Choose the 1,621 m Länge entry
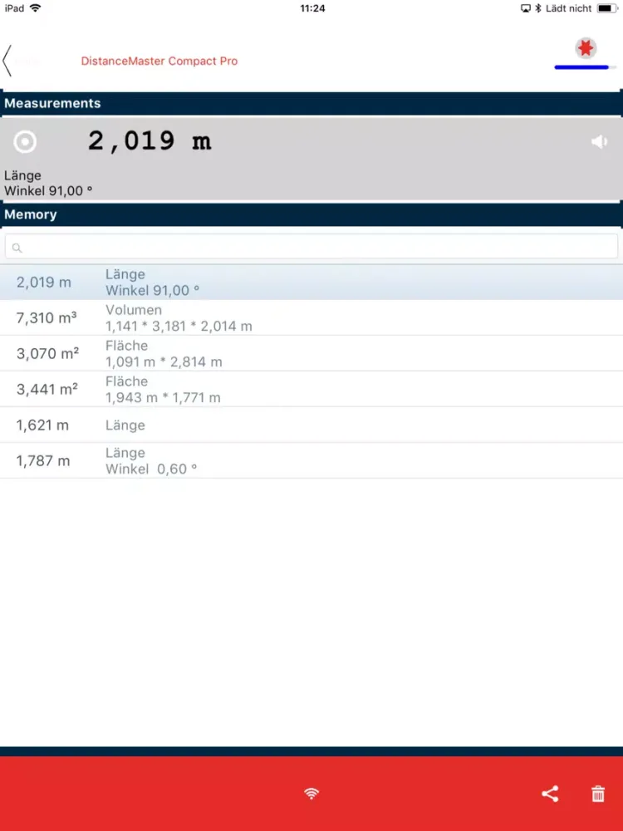 311,425
